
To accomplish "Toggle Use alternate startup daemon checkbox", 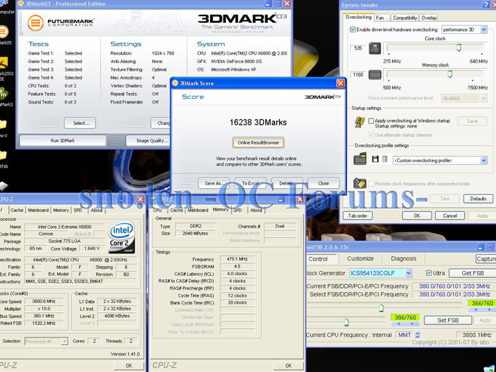I will [371, 135].
